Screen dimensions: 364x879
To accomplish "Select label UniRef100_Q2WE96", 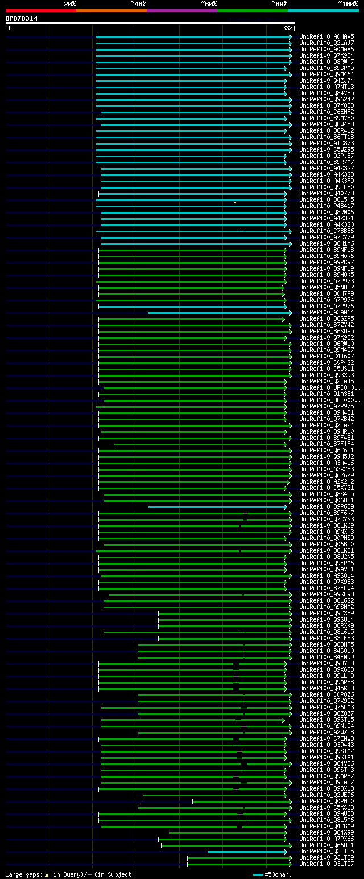I will tap(326, 795).
